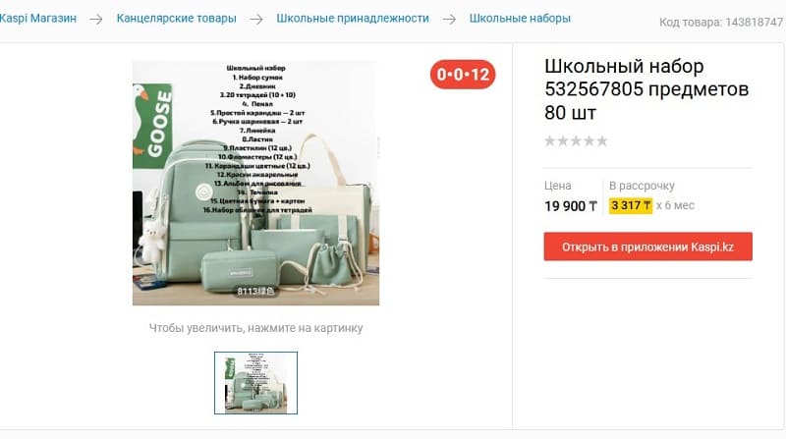Click the Чтобы увеличить, нажмите на картинку hint
Viewport: 786px width, 439px height.
(x=255, y=328)
